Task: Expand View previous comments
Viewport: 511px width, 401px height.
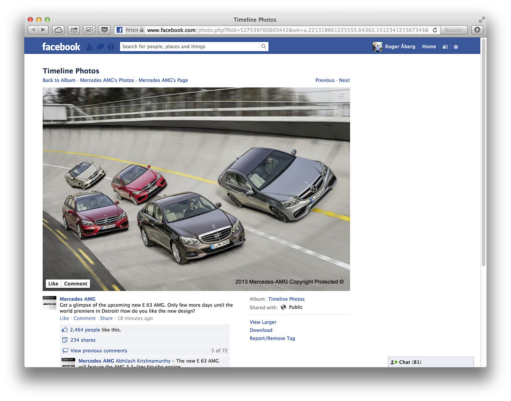Action: 99,351
